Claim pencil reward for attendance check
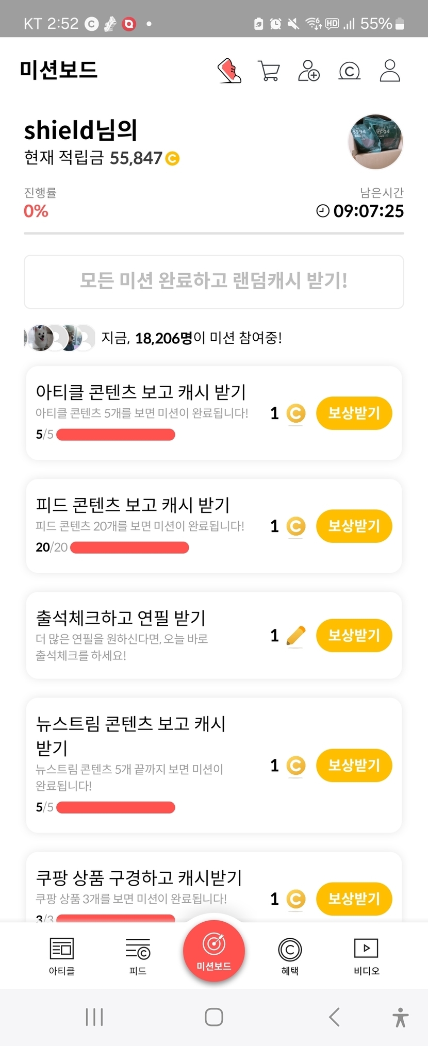The width and height of the screenshot is (428, 1046). pyautogui.click(x=354, y=635)
